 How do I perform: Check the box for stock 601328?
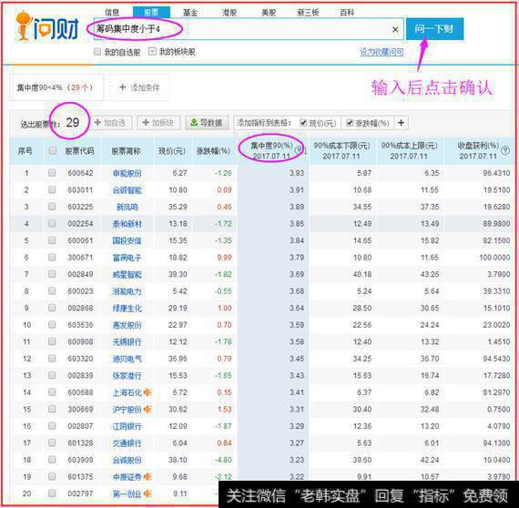tap(52, 442)
